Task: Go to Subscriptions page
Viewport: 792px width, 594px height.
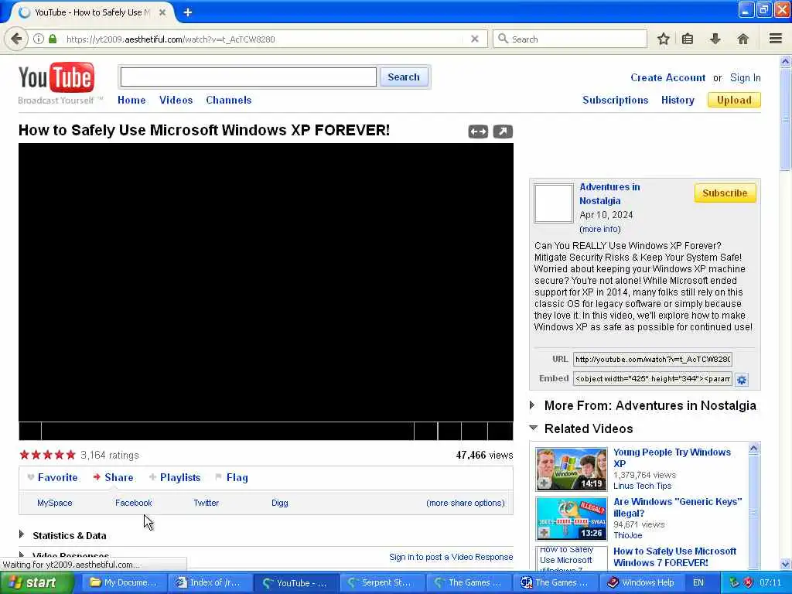Action: tap(615, 100)
